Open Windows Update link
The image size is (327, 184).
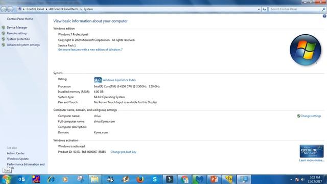tap(18, 159)
